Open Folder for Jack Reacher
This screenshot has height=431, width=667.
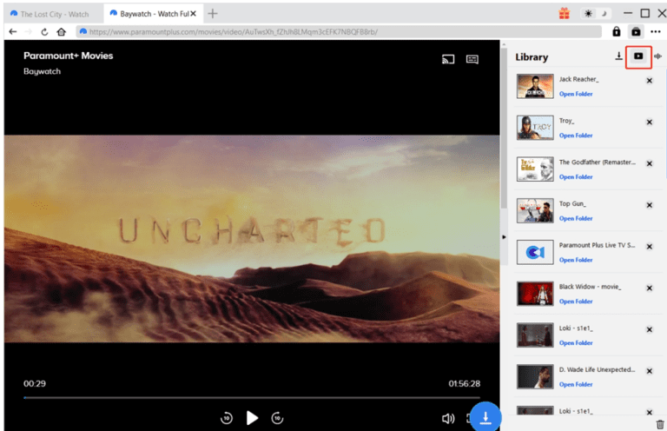pos(575,94)
